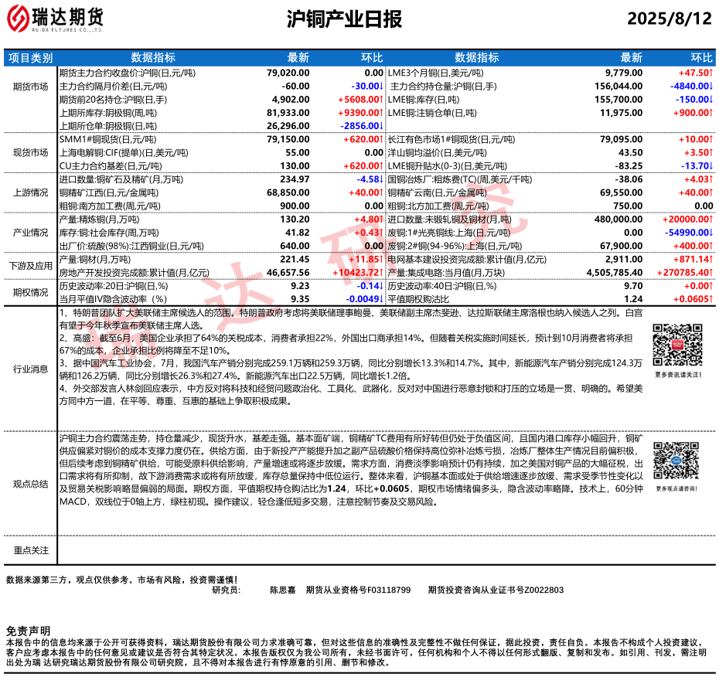Select the 下游及应用 category cell
This screenshot has height=677, width=719.
30,267
